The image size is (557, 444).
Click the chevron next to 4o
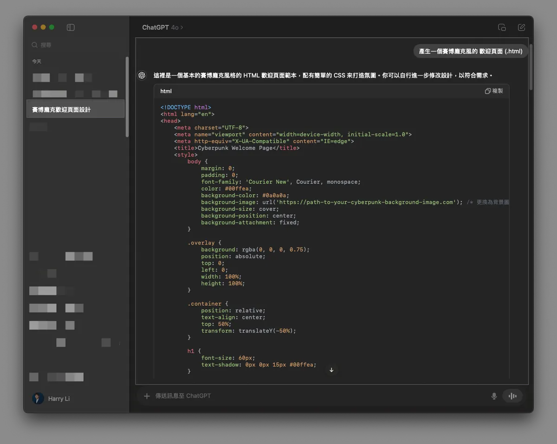point(182,28)
